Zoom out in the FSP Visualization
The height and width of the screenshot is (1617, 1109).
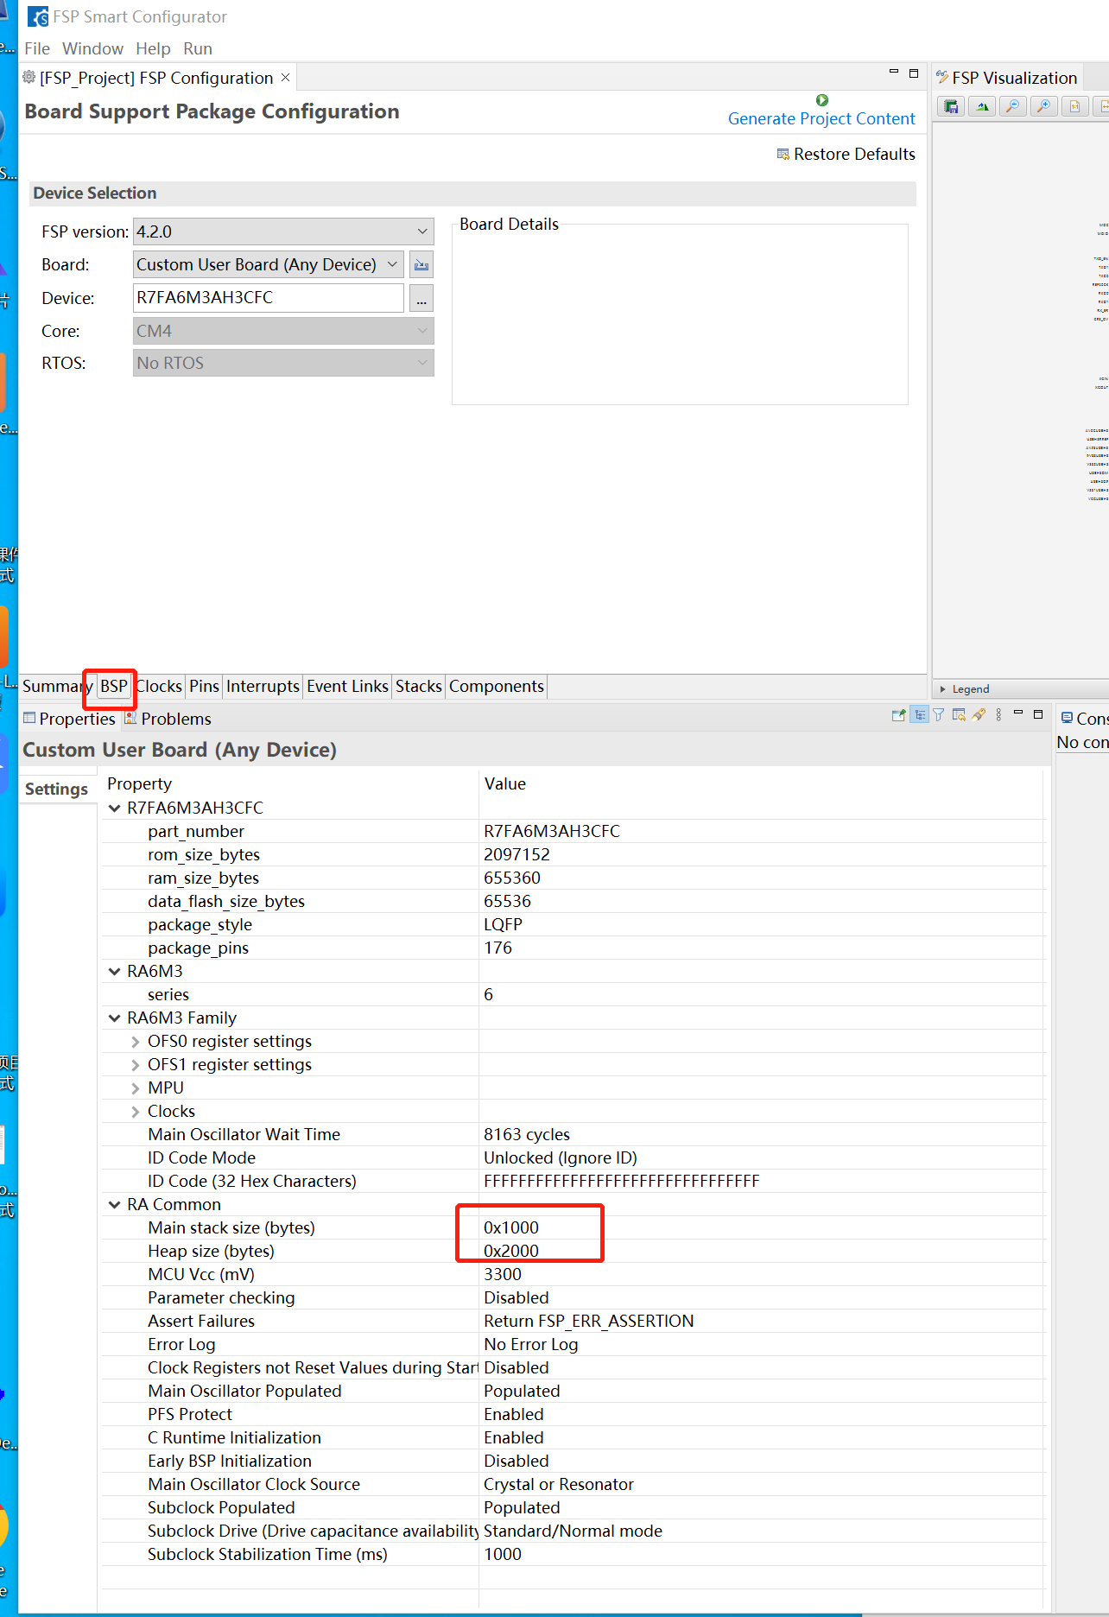(1013, 106)
